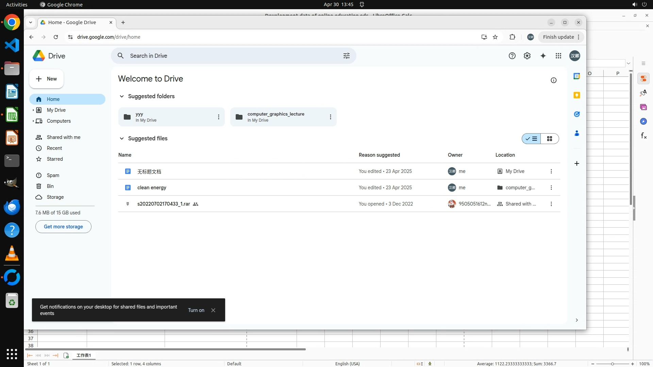653x367 pixels.
Task: Click the Get more storage button
Action: pos(63,227)
